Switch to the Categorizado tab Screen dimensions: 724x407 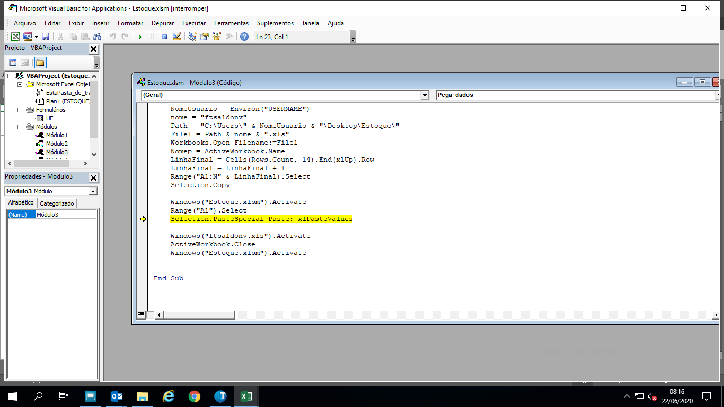[x=57, y=203]
